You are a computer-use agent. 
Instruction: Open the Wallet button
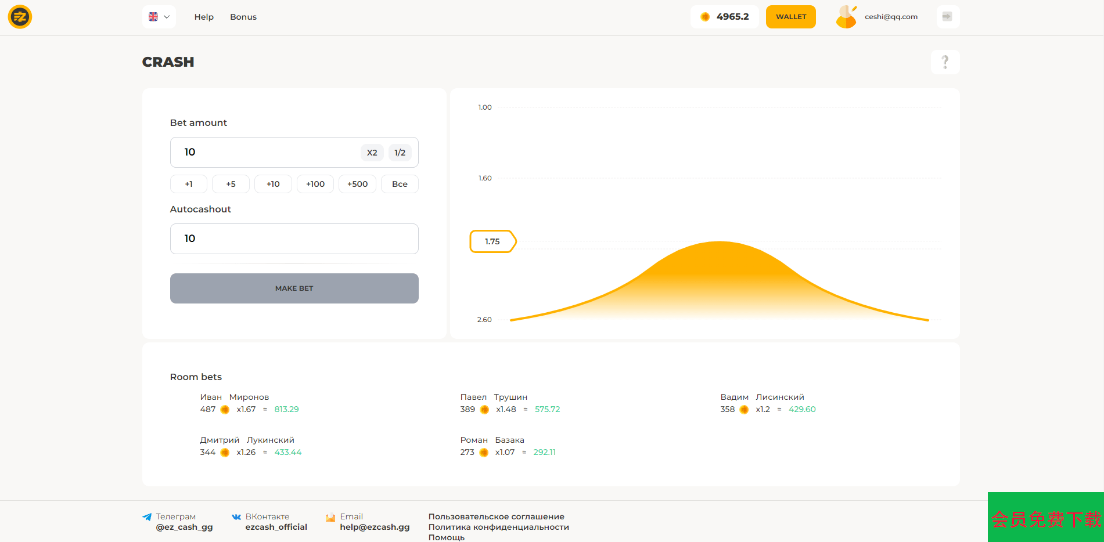[790, 17]
